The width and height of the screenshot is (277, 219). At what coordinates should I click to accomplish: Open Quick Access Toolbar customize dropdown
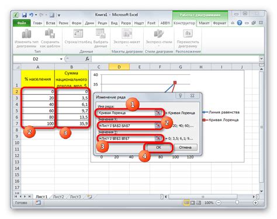tap(59, 15)
